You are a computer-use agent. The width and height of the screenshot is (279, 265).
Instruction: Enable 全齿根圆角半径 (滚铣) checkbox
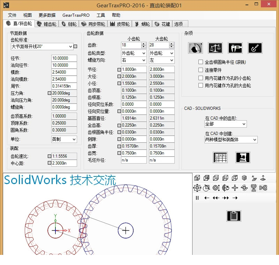point(201,62)
